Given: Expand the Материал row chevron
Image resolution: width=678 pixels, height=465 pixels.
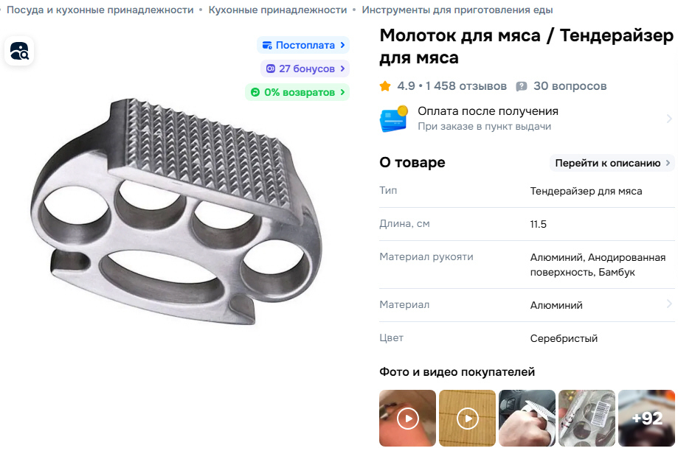Looking at the screenshot, I should pos(669,304).
